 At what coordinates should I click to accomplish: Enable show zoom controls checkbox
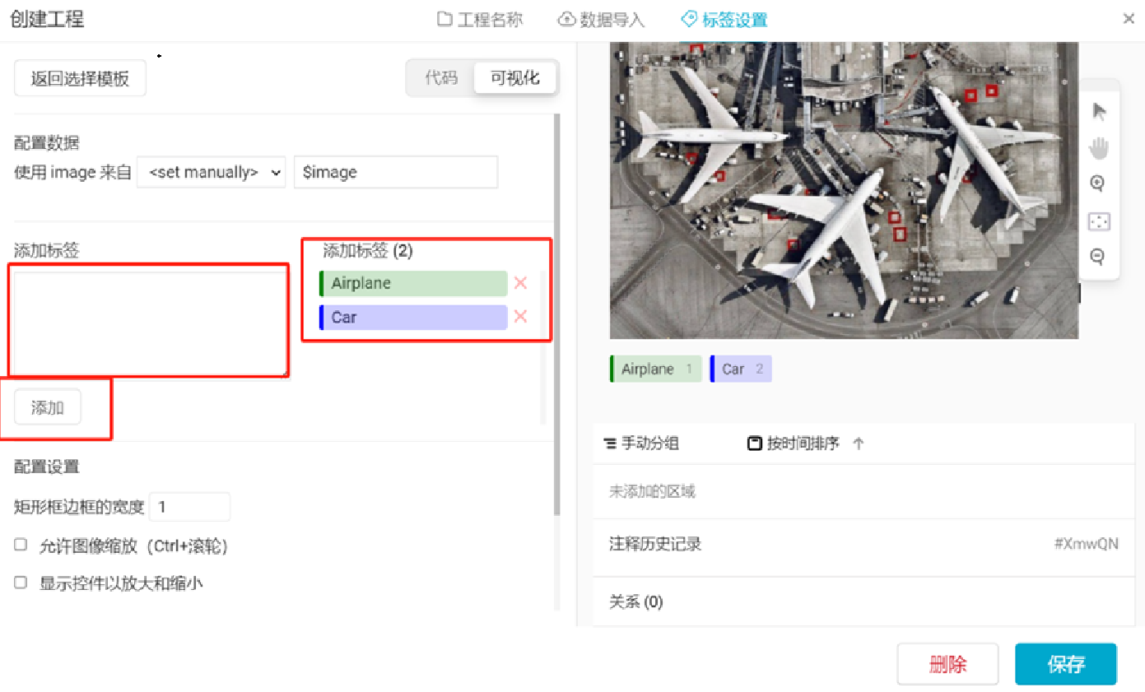click(x=21, y=583)
